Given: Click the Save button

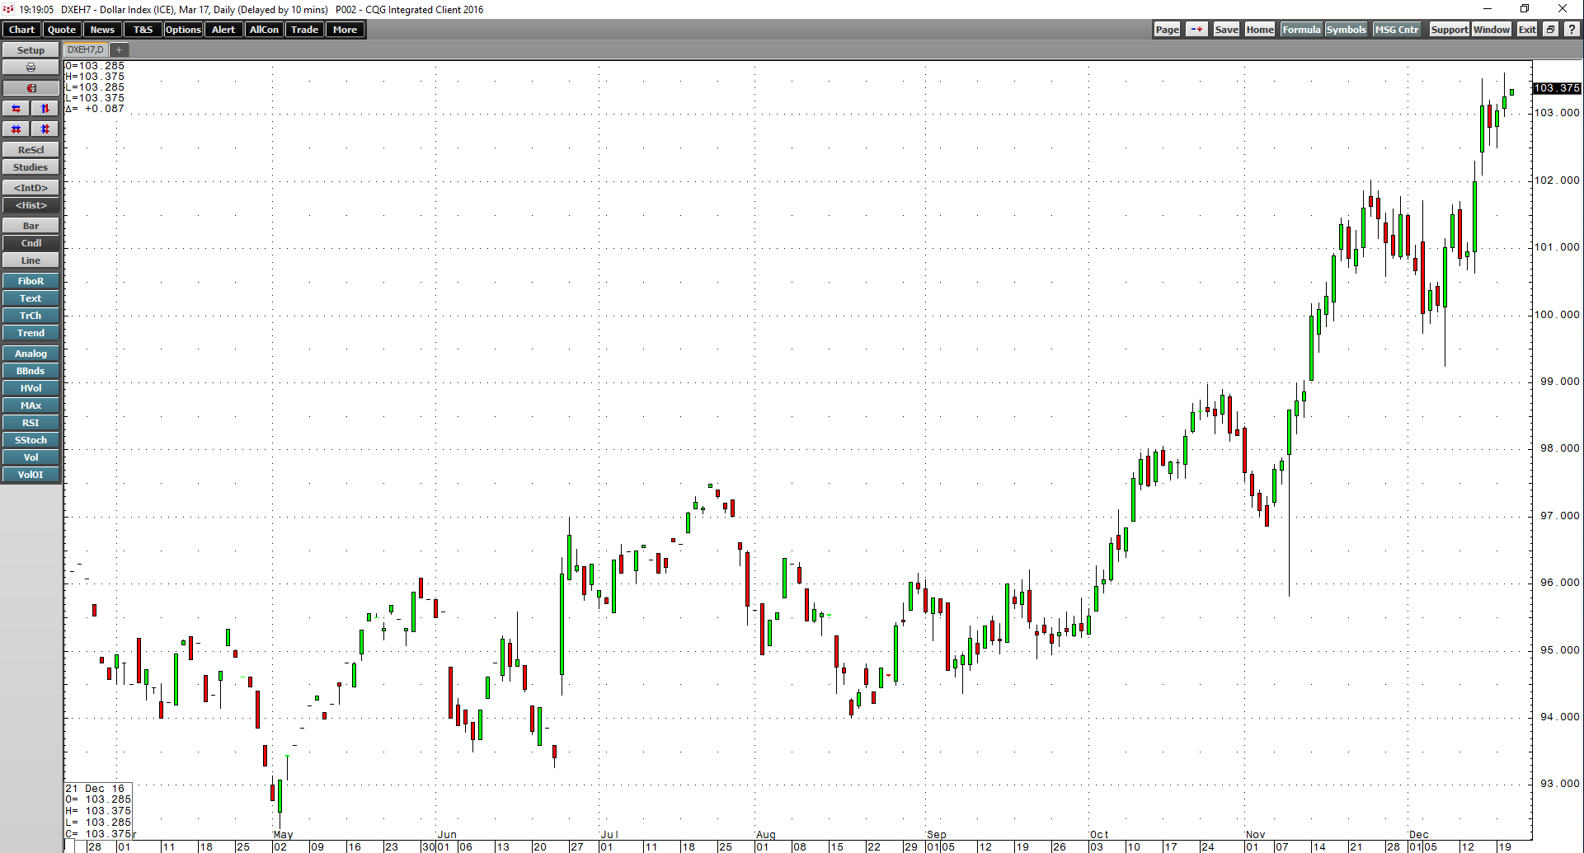Looking at the screenshot, I should tap(1226, 30).
